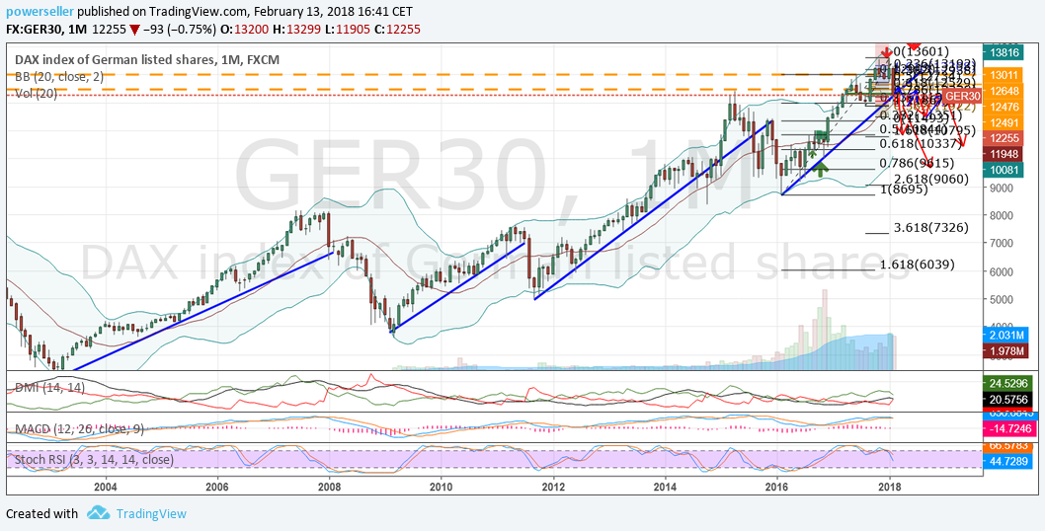
Task: Click the 0(13601) Fibonacci level label
Action: pyautogui.click(x=921, y=51)
